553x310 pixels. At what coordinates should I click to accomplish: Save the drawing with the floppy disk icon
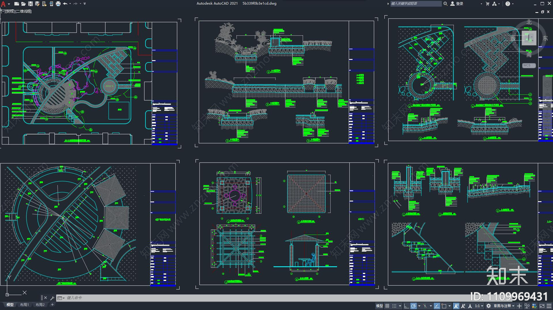pos(30,4)
